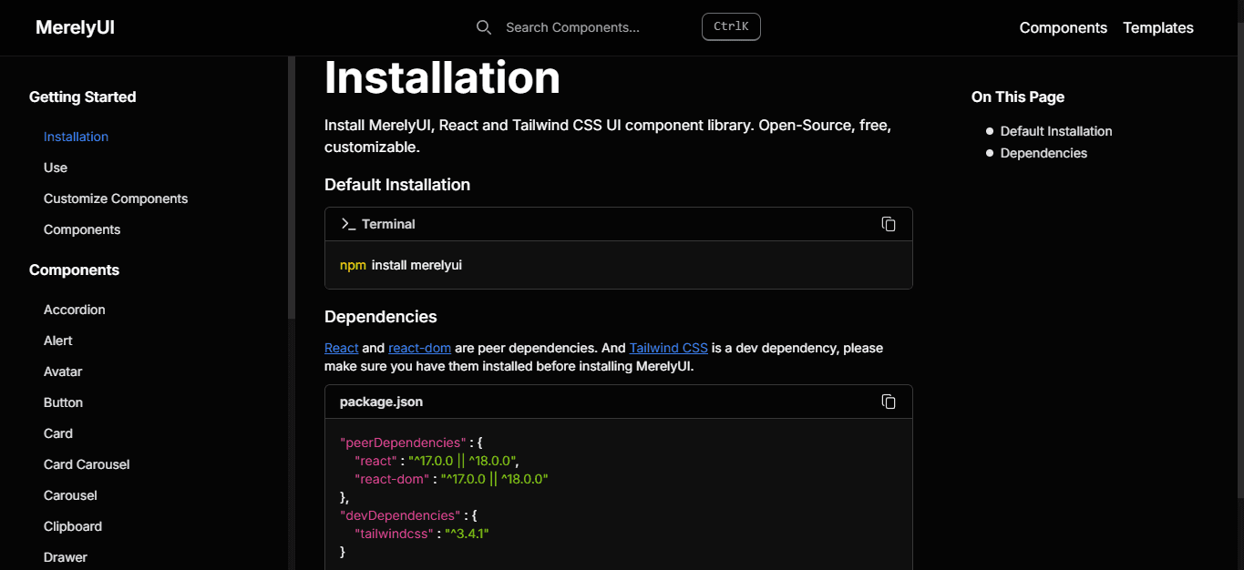This screenshot has height=570, width=1244.
Task: Click the search magnifier icon
Action: [484, 27]
